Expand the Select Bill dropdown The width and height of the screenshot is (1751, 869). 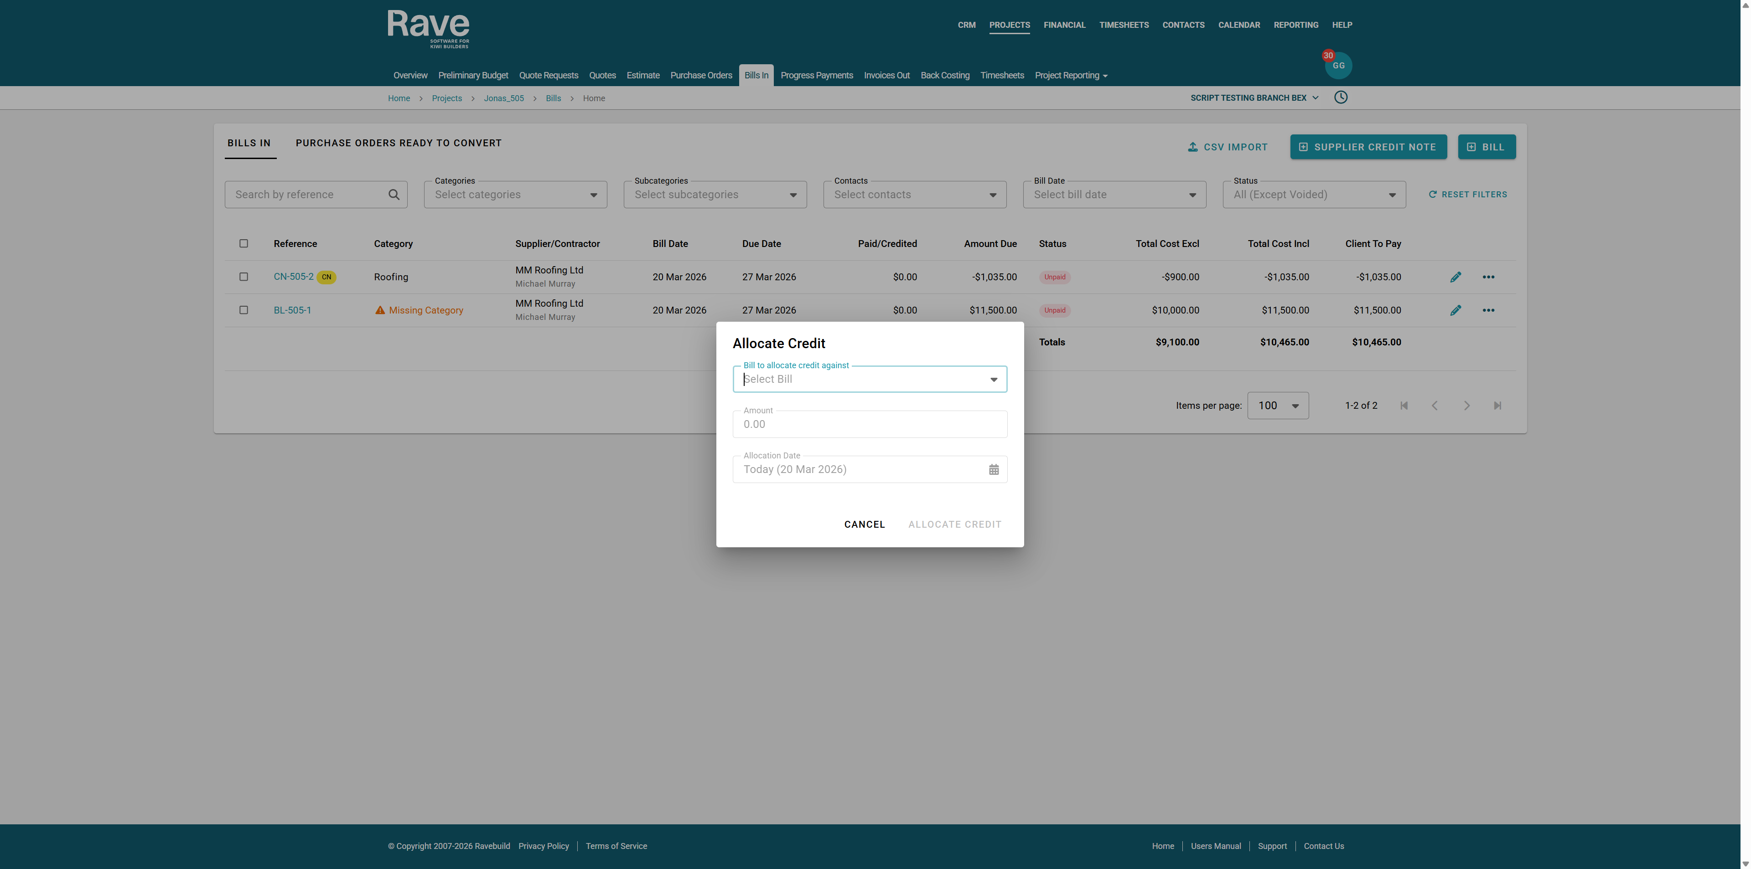[x=993, y=379]
